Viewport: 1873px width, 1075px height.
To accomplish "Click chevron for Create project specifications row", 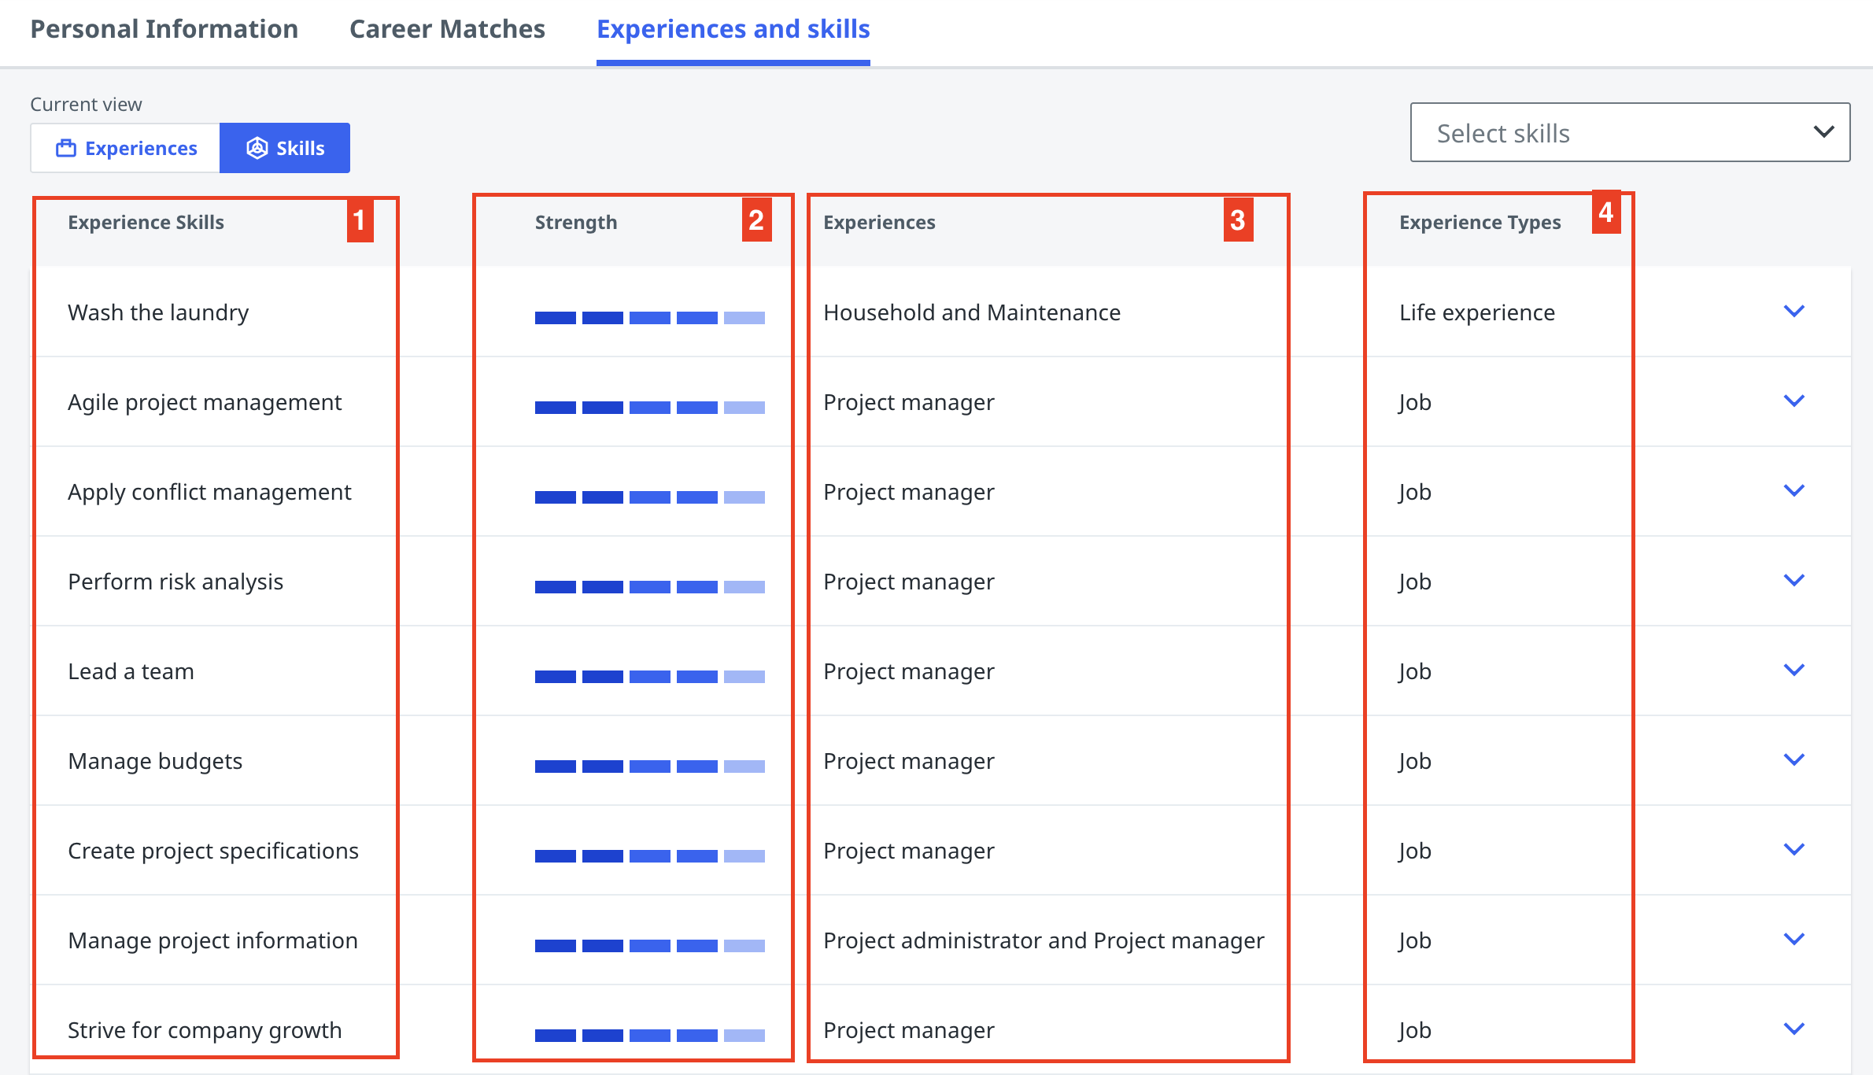I will click(1794, 850).
